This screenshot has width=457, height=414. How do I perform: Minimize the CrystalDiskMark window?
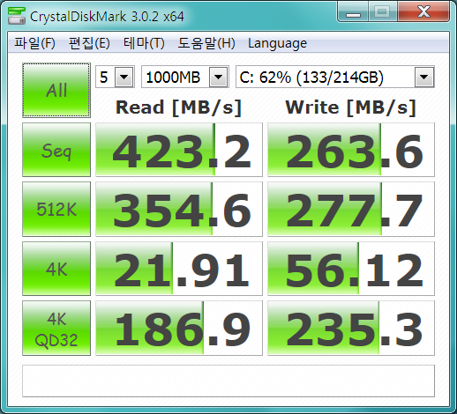click(x=353, y=12)
